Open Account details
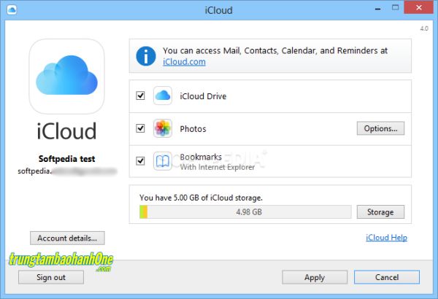 67,238
